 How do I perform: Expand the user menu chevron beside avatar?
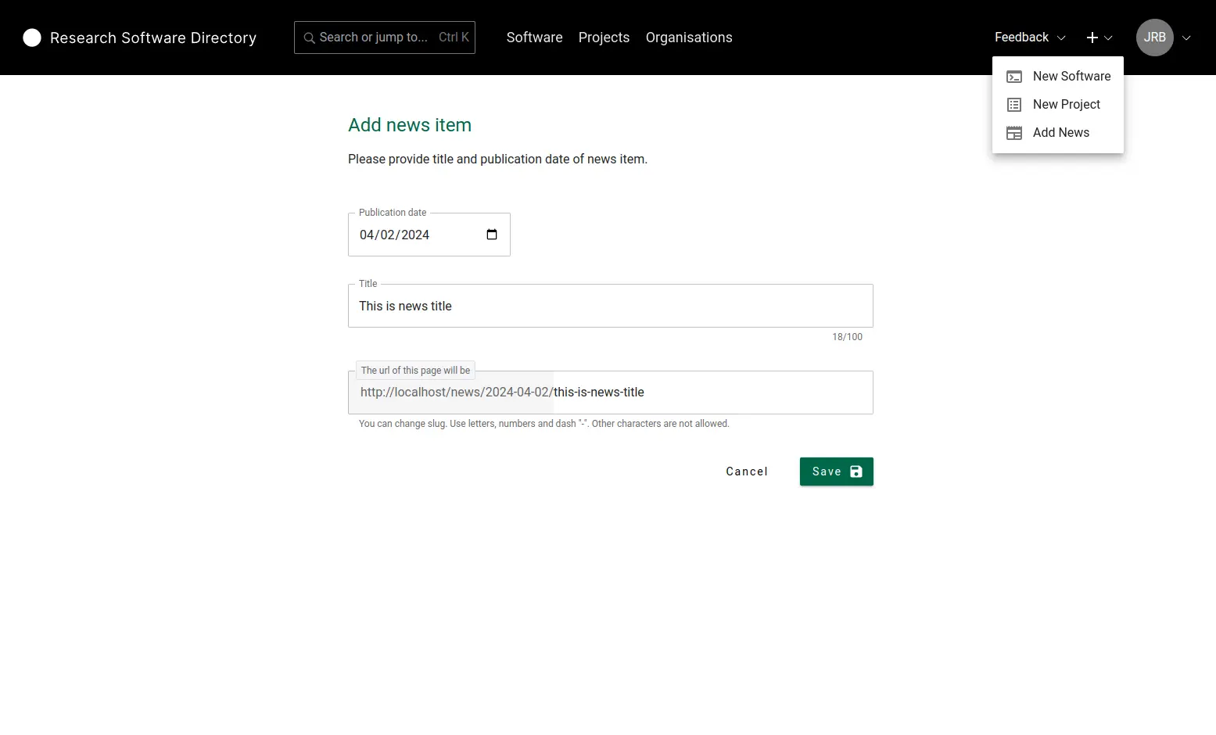1186,38
